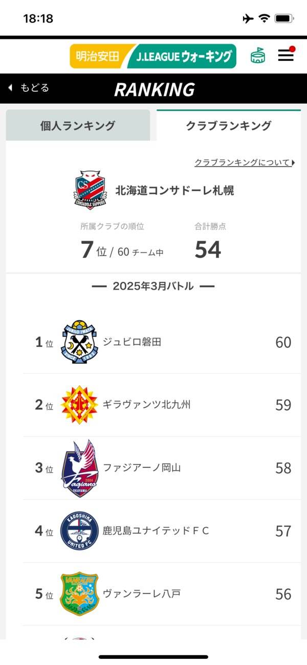Tap the Vanraure Hachinohe club emblem

pyautogui.click(x=79, y=594)
